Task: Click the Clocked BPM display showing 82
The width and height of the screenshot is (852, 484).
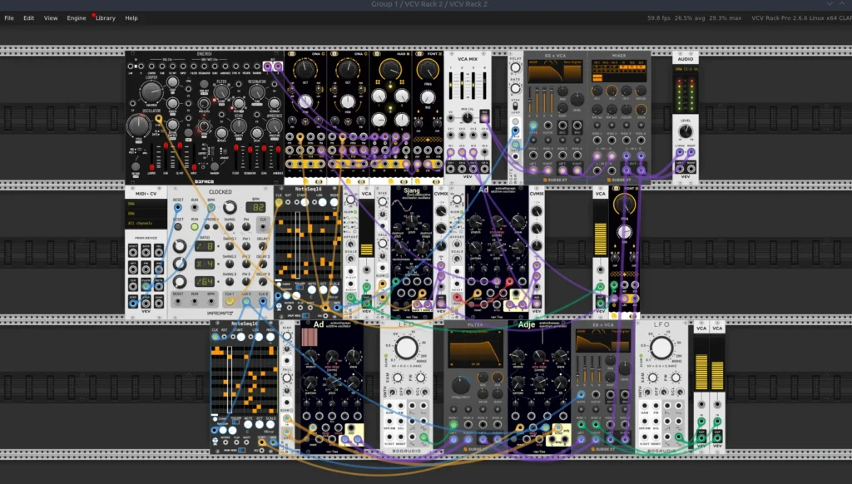Action: pos(255,207)
